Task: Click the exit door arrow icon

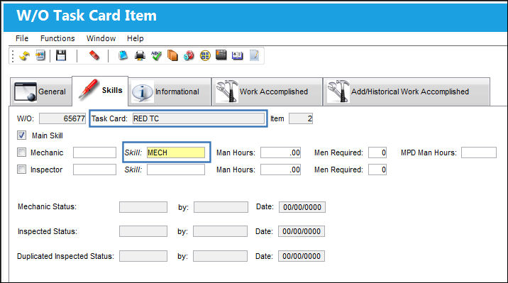Action: point(40,56)
